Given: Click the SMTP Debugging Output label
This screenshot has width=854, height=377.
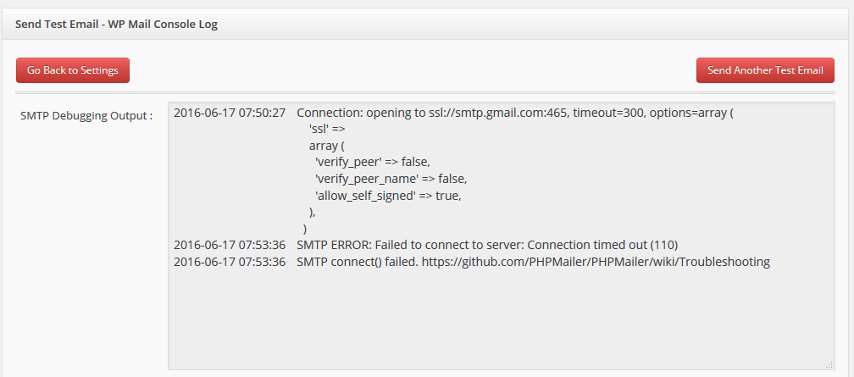Looking at the screenshot, I should 86,115.
